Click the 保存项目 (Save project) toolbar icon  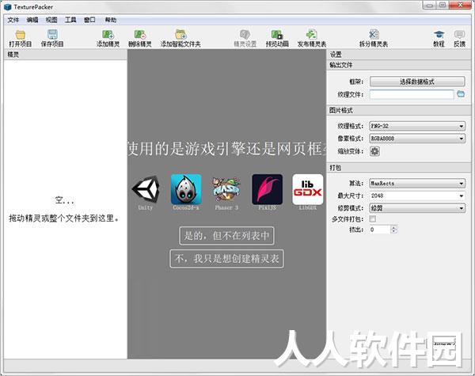pyautogui.click(x=52, y=35)
